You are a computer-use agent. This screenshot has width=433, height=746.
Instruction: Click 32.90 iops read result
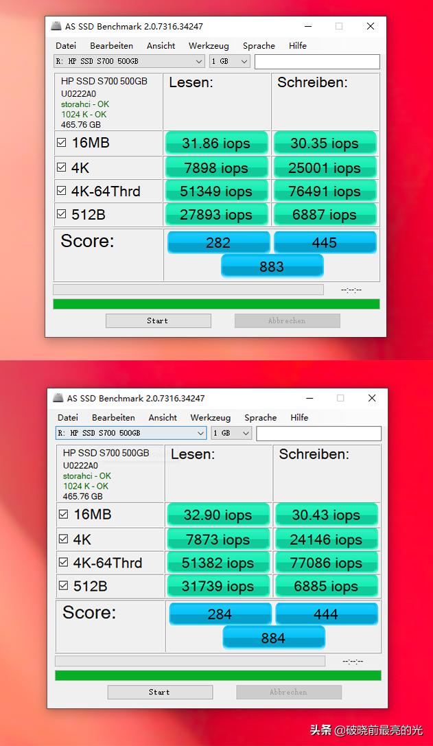tap(218, 515)
